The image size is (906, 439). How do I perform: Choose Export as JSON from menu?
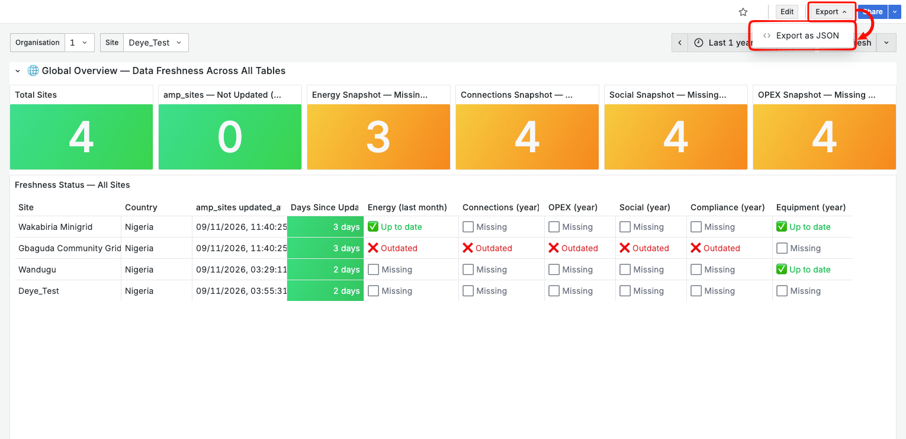click(x=802, y=36)
